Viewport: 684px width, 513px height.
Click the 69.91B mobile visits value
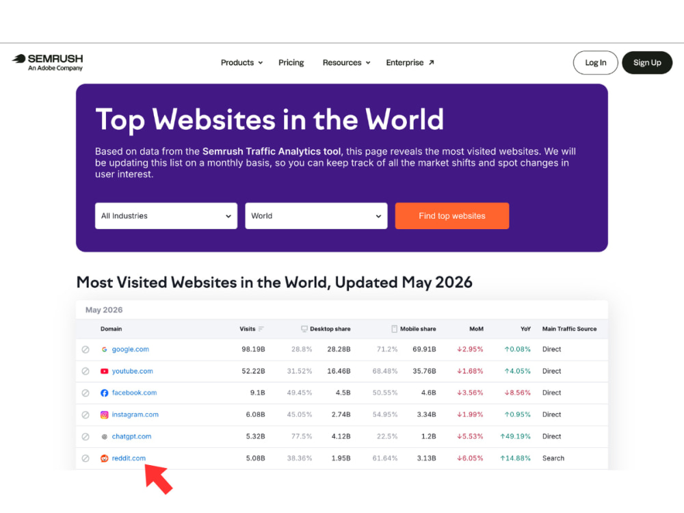tap(425, 350)
